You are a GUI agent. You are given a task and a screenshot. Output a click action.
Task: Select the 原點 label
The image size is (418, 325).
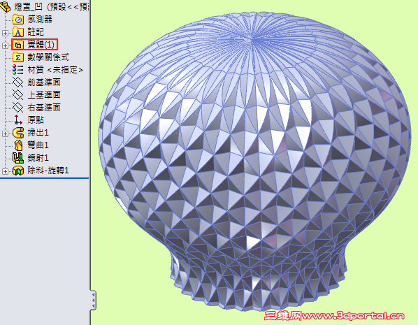36,120
